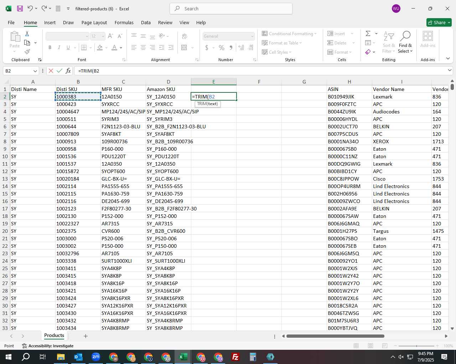Activate the Format Painter brush
456x364 pixels.
[27, 52]
